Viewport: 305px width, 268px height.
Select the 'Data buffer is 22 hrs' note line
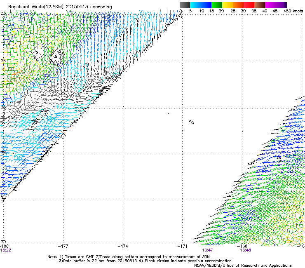[145, 261]
